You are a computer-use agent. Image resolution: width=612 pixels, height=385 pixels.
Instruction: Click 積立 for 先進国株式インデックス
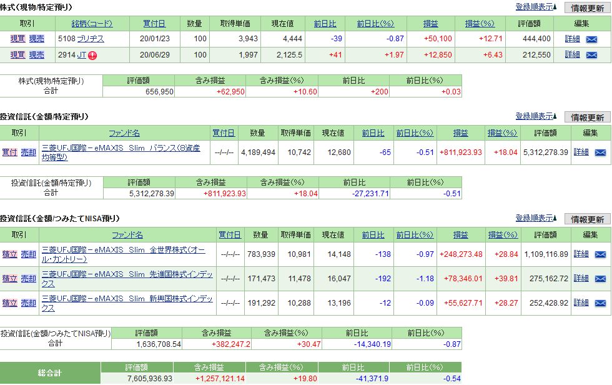pos(10,279)
